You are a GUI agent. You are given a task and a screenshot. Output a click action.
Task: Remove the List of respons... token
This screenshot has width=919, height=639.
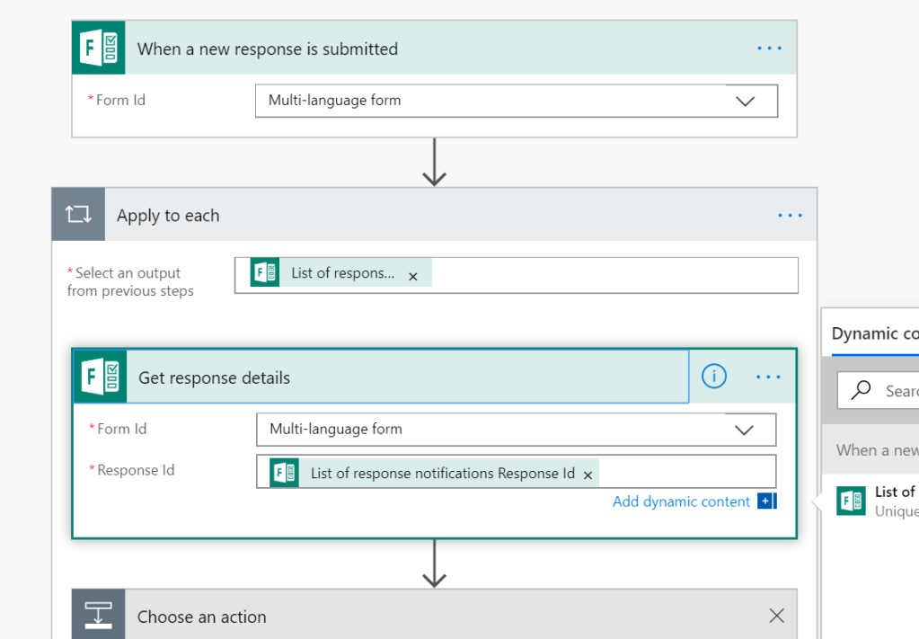413,277
